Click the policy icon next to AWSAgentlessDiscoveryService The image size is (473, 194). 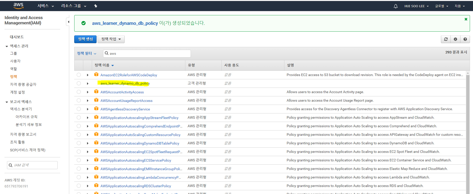click(x=96, y=109)
